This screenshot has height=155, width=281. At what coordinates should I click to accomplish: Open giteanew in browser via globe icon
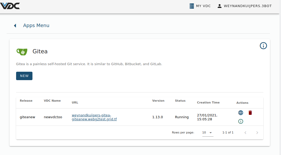click(241, 113)
